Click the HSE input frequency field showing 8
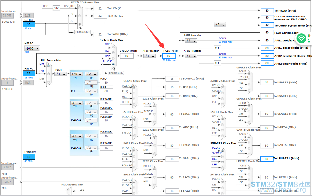 pyautogui.click(x=7, y=83)
